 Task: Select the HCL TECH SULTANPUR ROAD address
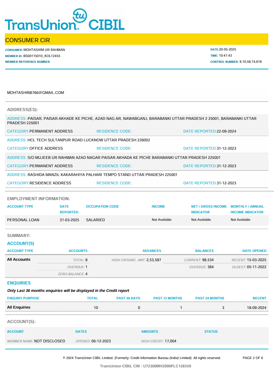[89, 140]
